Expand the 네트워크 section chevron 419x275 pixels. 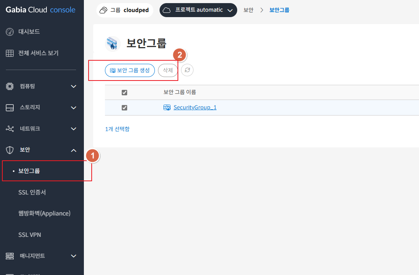[x=73, y=129]
